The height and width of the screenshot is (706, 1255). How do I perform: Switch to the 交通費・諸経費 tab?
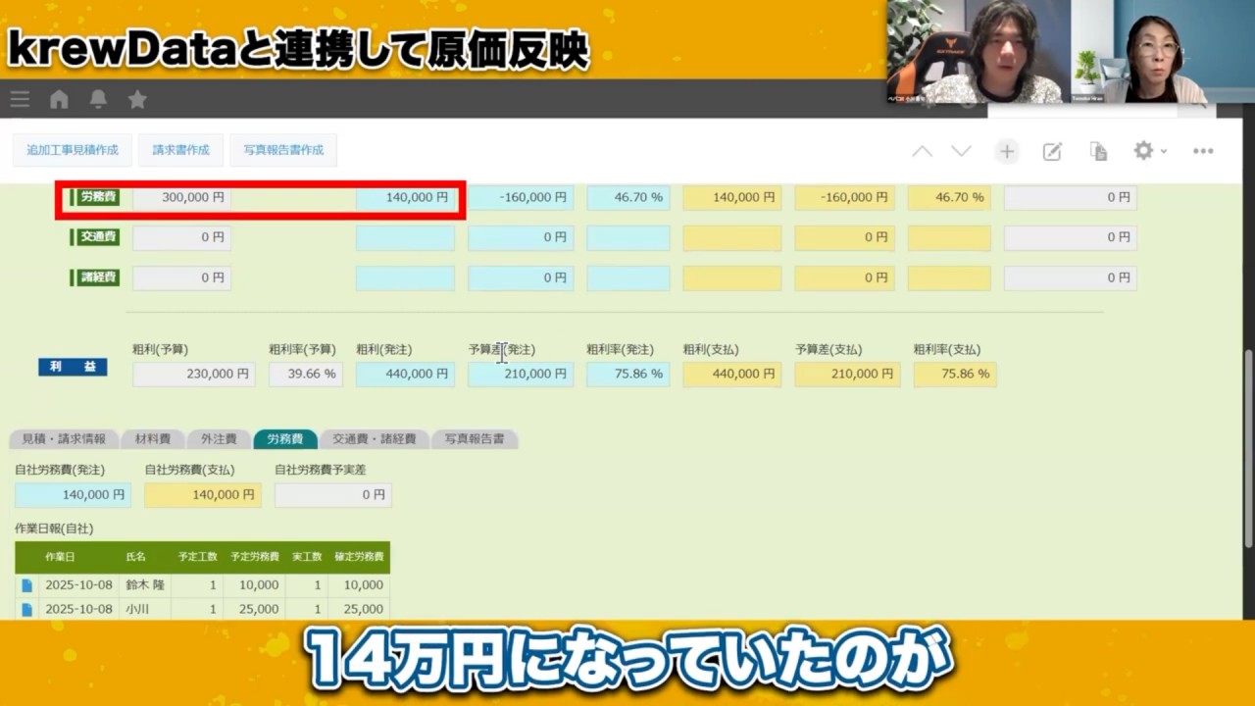(376, 439)
